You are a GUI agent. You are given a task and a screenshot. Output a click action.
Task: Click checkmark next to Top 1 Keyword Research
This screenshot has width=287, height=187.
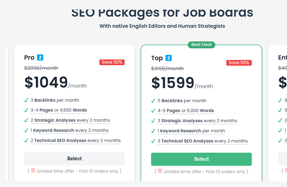(x=153, y=131)
